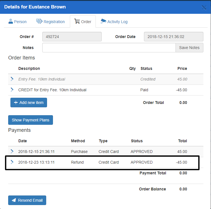Click the shopping cart icon on Order tab
The height and width of the screenshot is (209, 211).
click(x=77, y=21)
